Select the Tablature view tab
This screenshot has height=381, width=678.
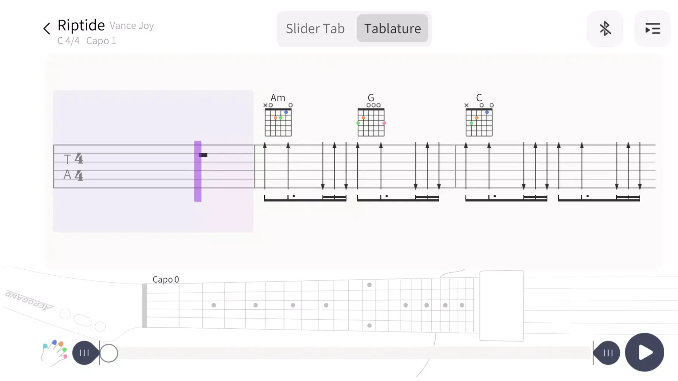(392, 29)
